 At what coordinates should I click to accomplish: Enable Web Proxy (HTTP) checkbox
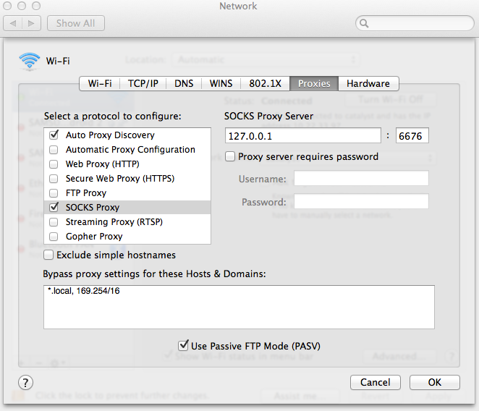tap(54, 164)
